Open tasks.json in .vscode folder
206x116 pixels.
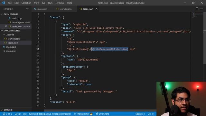click(13, 43)
